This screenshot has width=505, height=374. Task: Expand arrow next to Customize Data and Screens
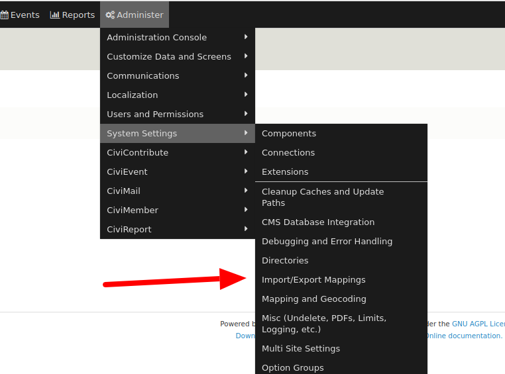point(246,56)
